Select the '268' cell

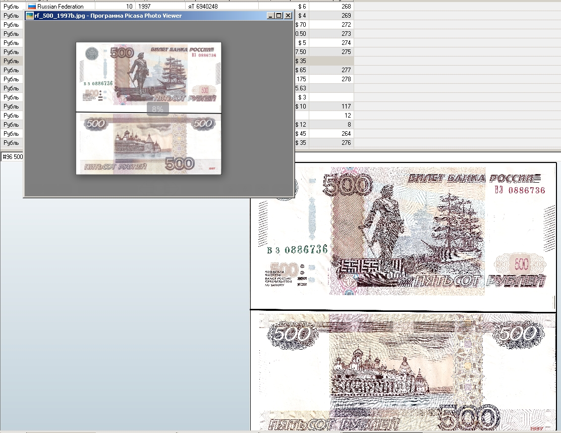click(x=331, y=7)
